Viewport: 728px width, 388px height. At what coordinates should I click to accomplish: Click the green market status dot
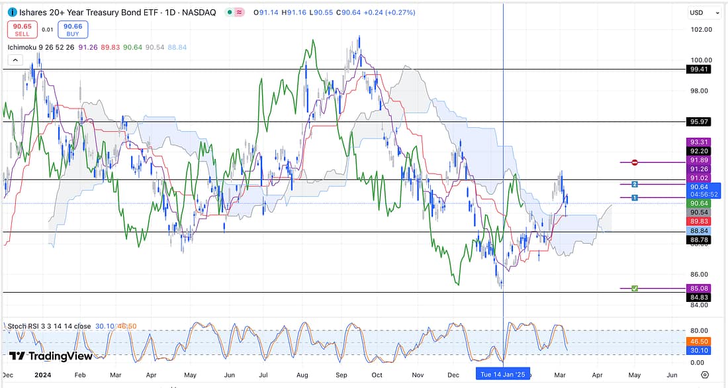point(229,13)
